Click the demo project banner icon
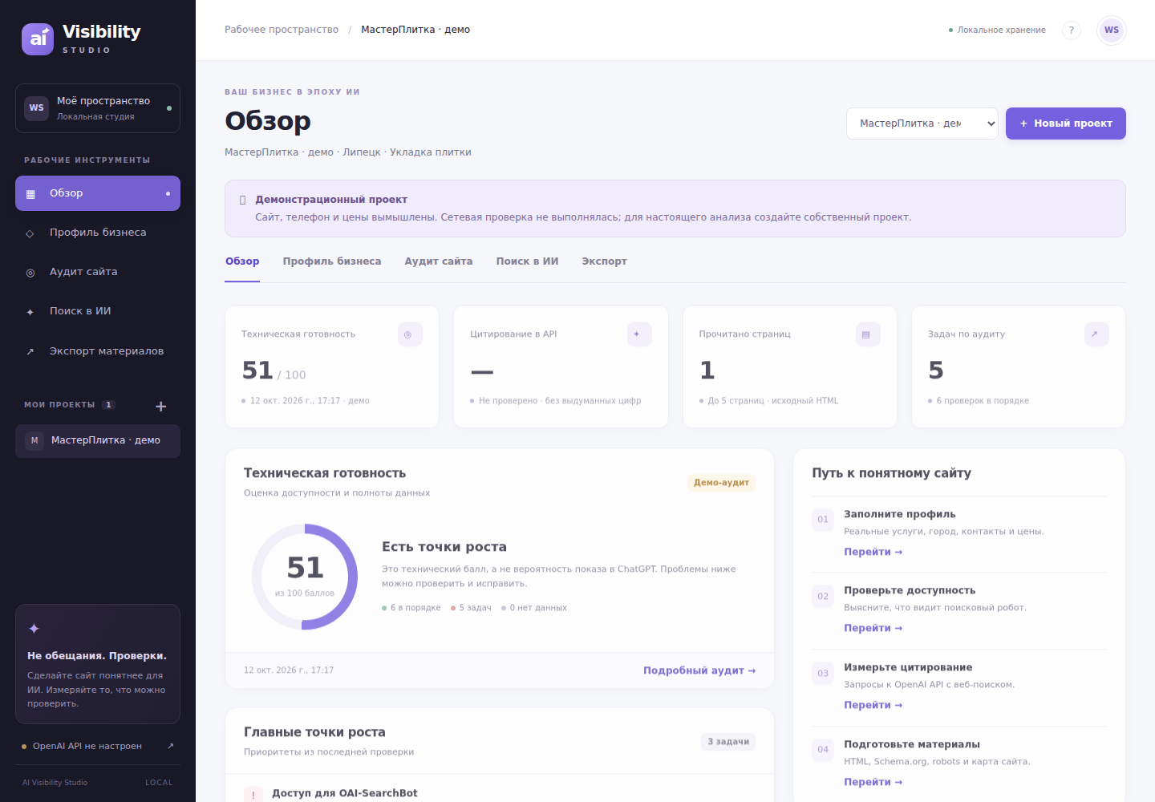Screen dimensions: 1155x802 click(243, 200)
